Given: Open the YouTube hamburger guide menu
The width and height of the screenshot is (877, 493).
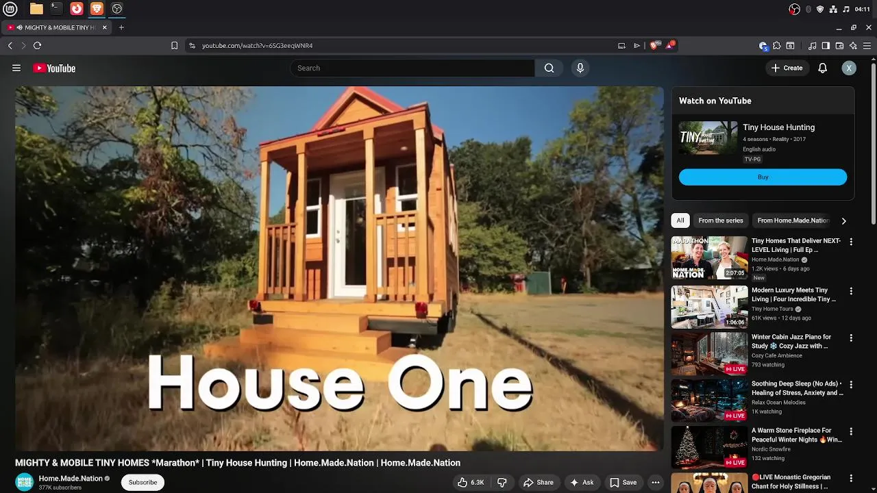Looking at the screenshot, I should click(x=16, y=68).
